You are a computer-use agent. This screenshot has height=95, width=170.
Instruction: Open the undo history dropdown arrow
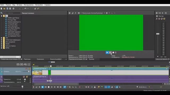28,8
